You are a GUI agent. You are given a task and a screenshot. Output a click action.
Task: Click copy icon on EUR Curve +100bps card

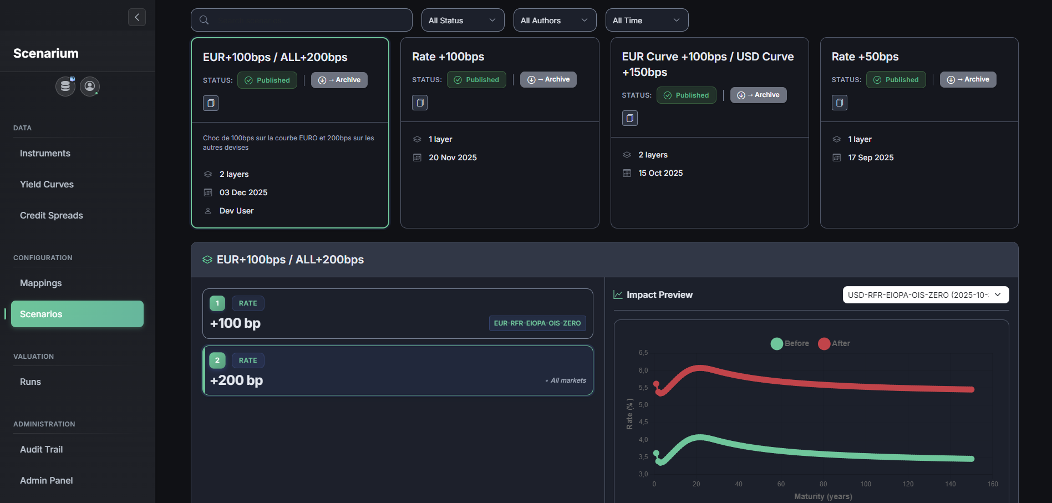point(629,118)
